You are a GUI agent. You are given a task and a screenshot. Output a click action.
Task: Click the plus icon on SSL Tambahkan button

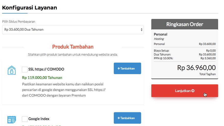click(x=119, y=68)
